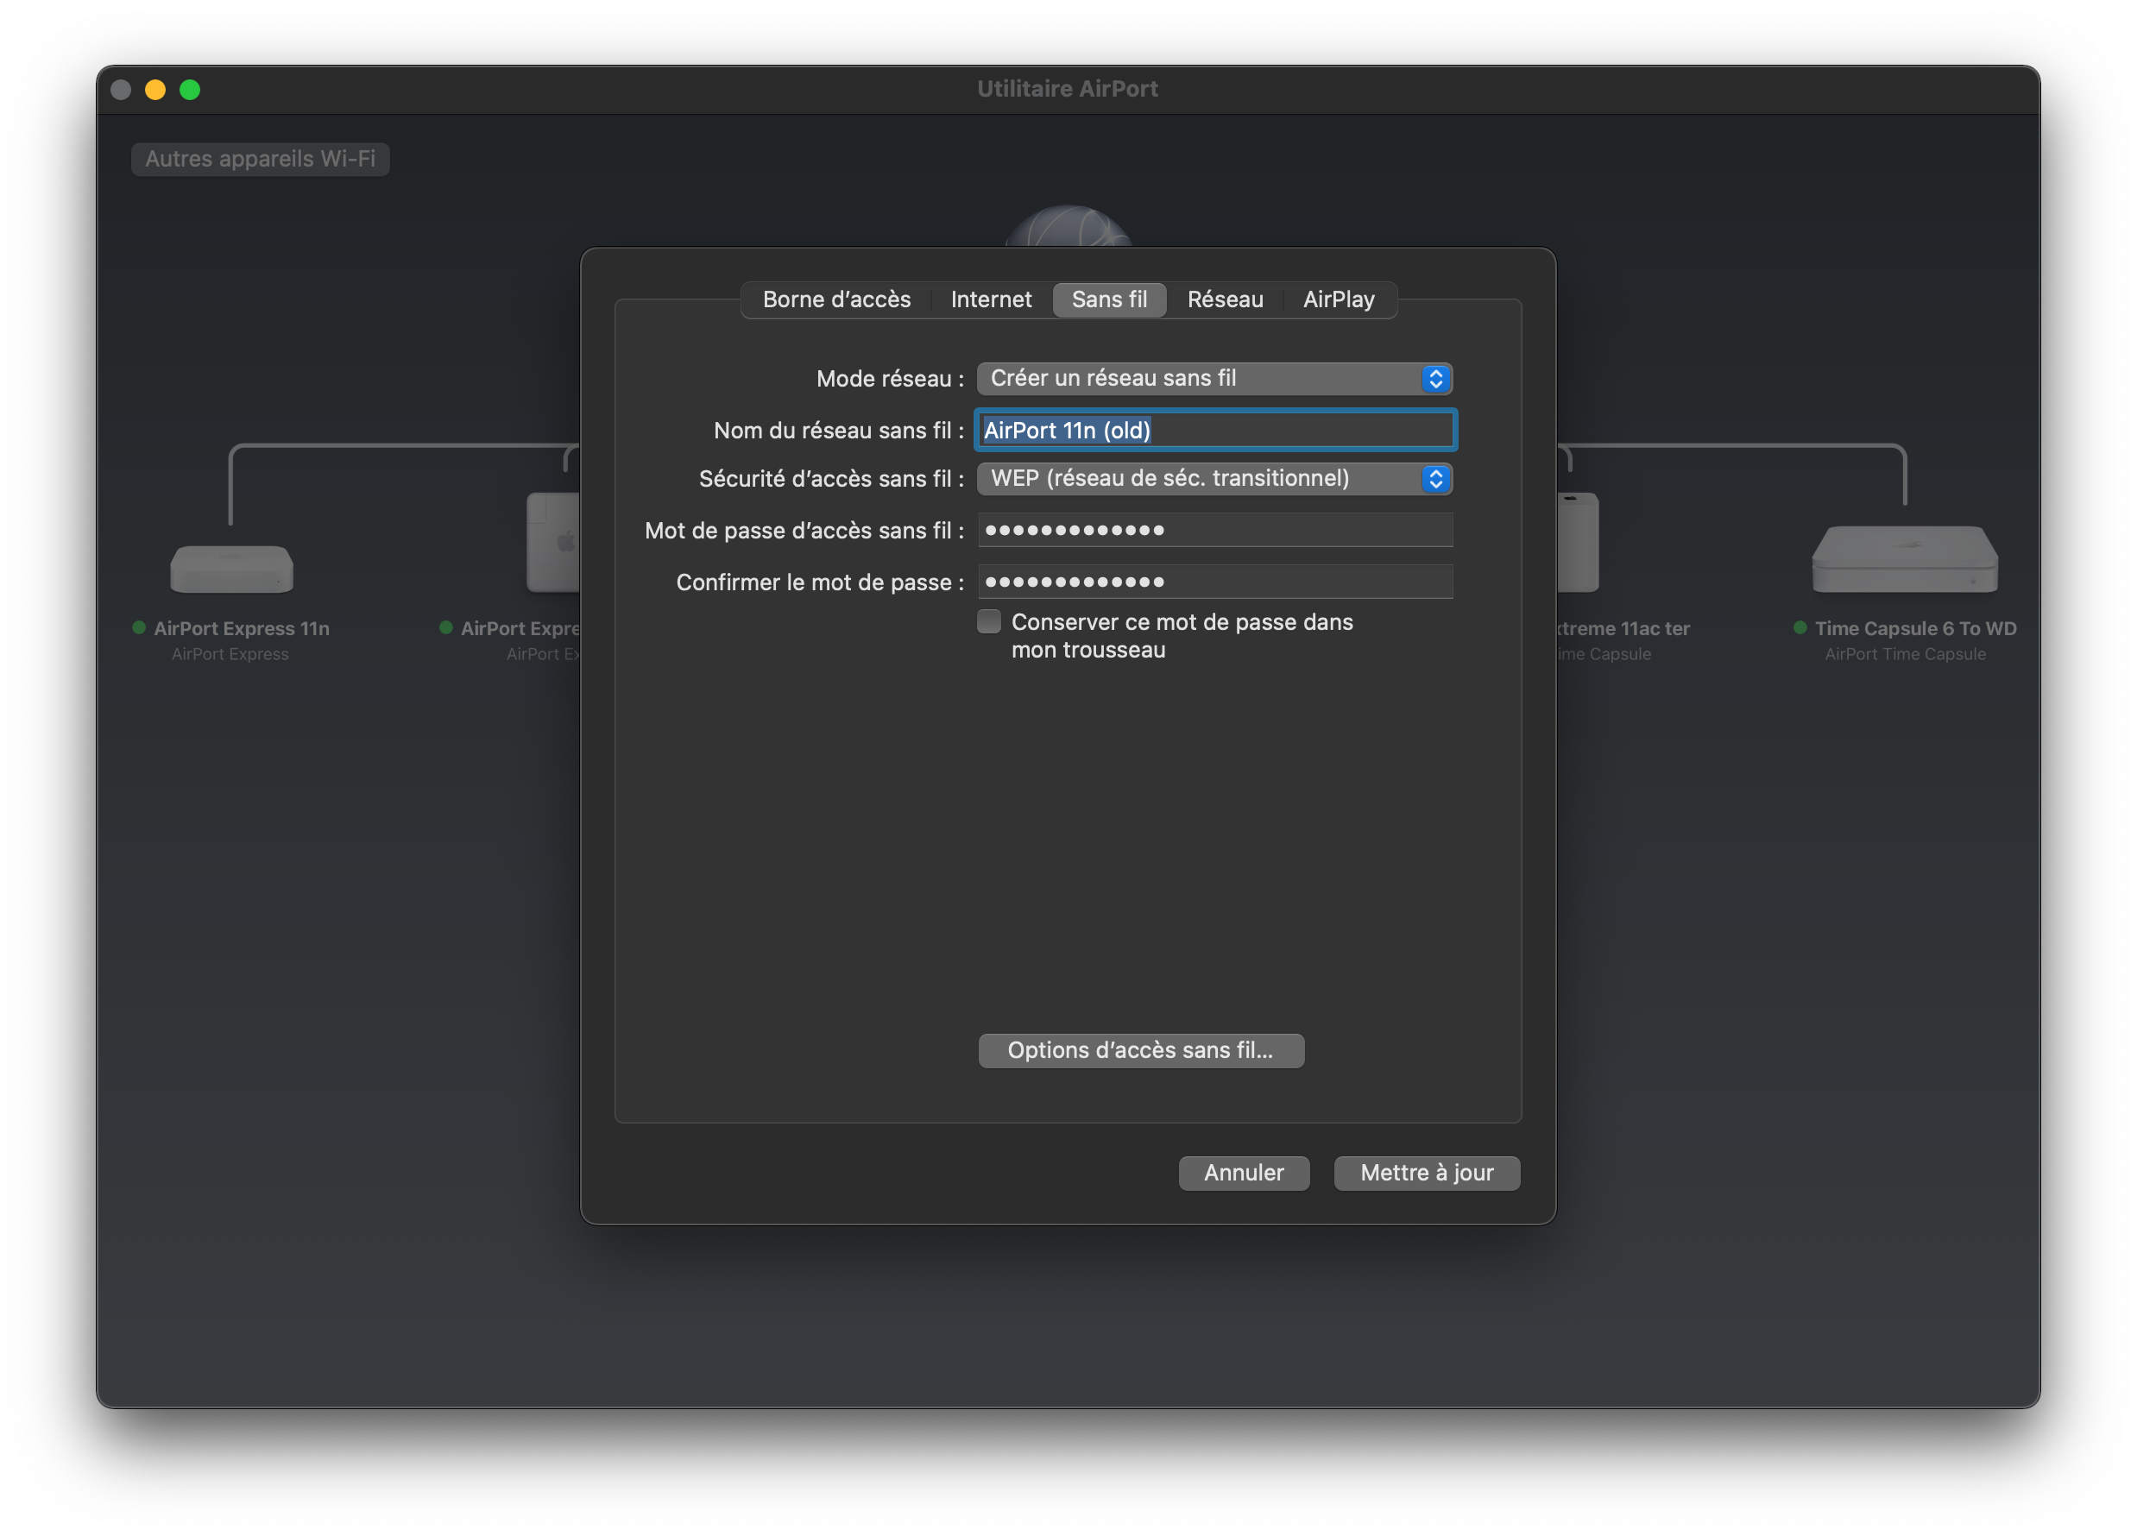Screen dimensions: 2137x1536
Task: Select the AirPort Express 11n device icon
Action: [x=230, y=568]
